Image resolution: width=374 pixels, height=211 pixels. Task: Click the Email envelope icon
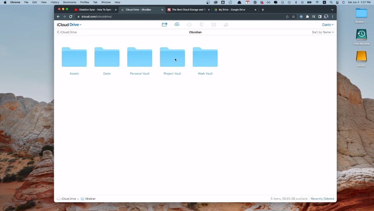click(214, 25)
